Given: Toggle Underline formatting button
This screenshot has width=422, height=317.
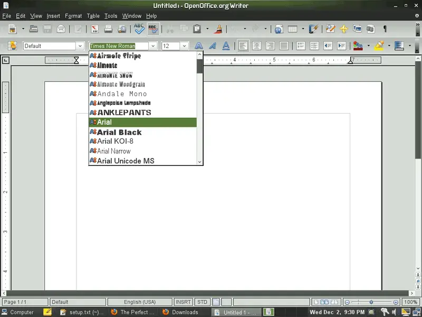Looking at the screenshot, I should coord(226,46).
